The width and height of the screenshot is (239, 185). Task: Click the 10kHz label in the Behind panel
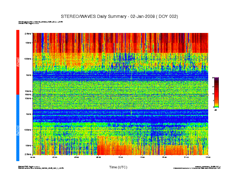(x=28, y=146)
